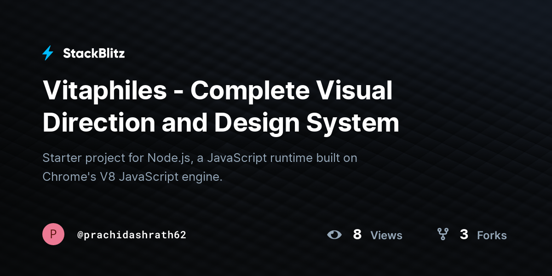Click the StackBlitz lightning bolt logo
This screenshot has width=552, height=276.
click(48, 53)
